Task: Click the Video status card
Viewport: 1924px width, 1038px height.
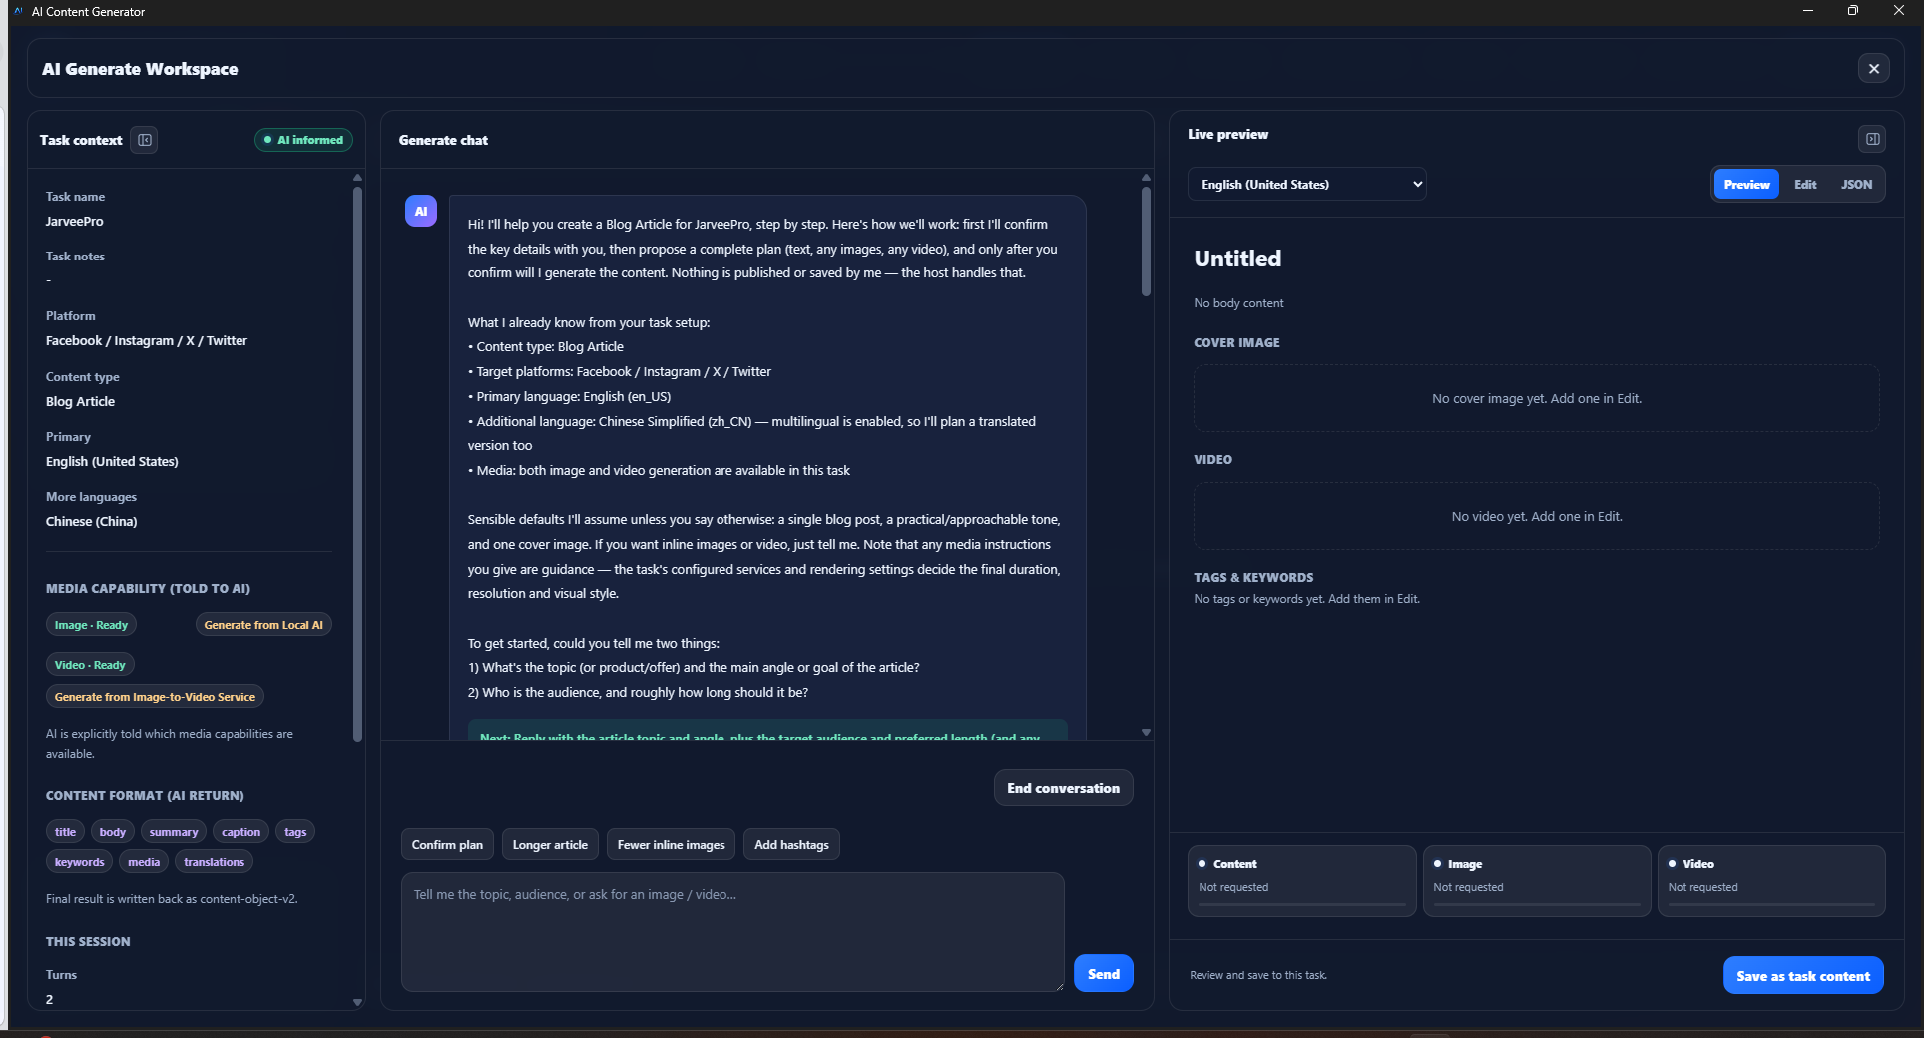Action: click(1770, 880)
